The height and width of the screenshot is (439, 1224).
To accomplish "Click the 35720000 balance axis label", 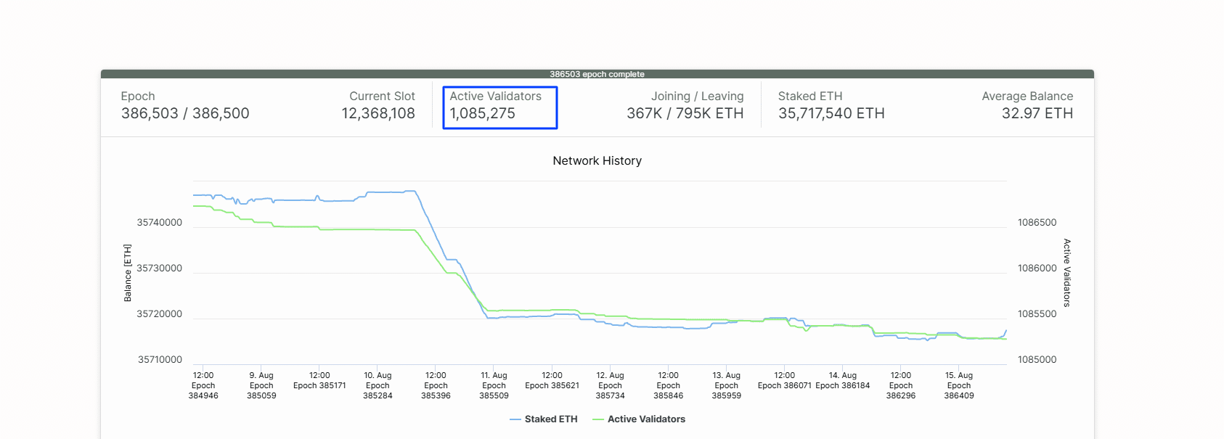I will pyautogui.click(x=160, y=314).
